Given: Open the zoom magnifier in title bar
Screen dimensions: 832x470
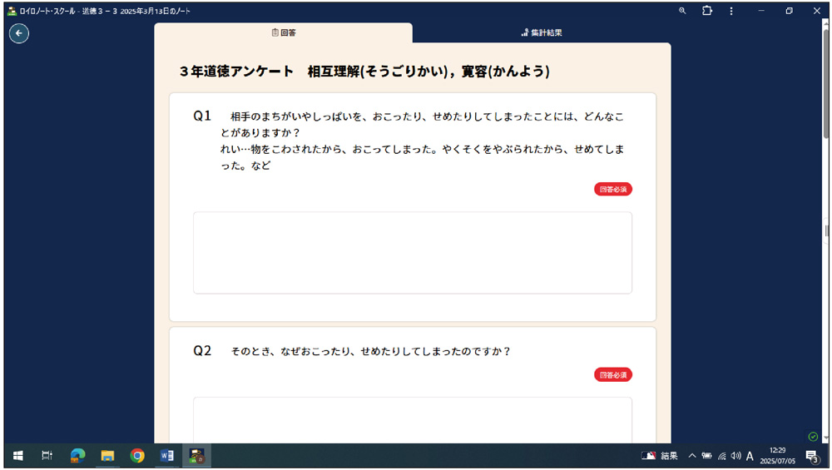Looking at the screenshot, I should 682,11.
